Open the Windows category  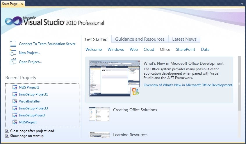[116, 49]
